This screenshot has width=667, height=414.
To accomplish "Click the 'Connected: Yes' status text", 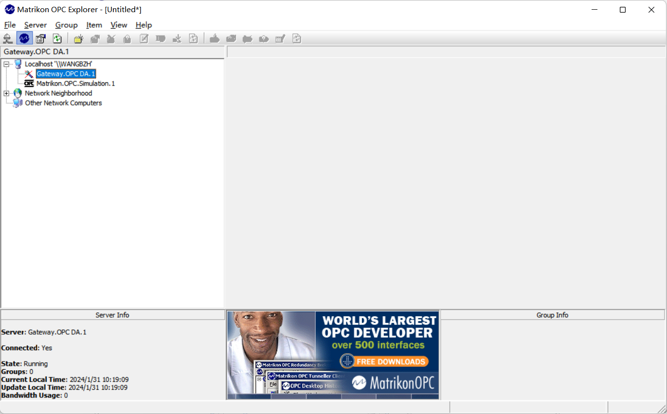I will (27, 348).
